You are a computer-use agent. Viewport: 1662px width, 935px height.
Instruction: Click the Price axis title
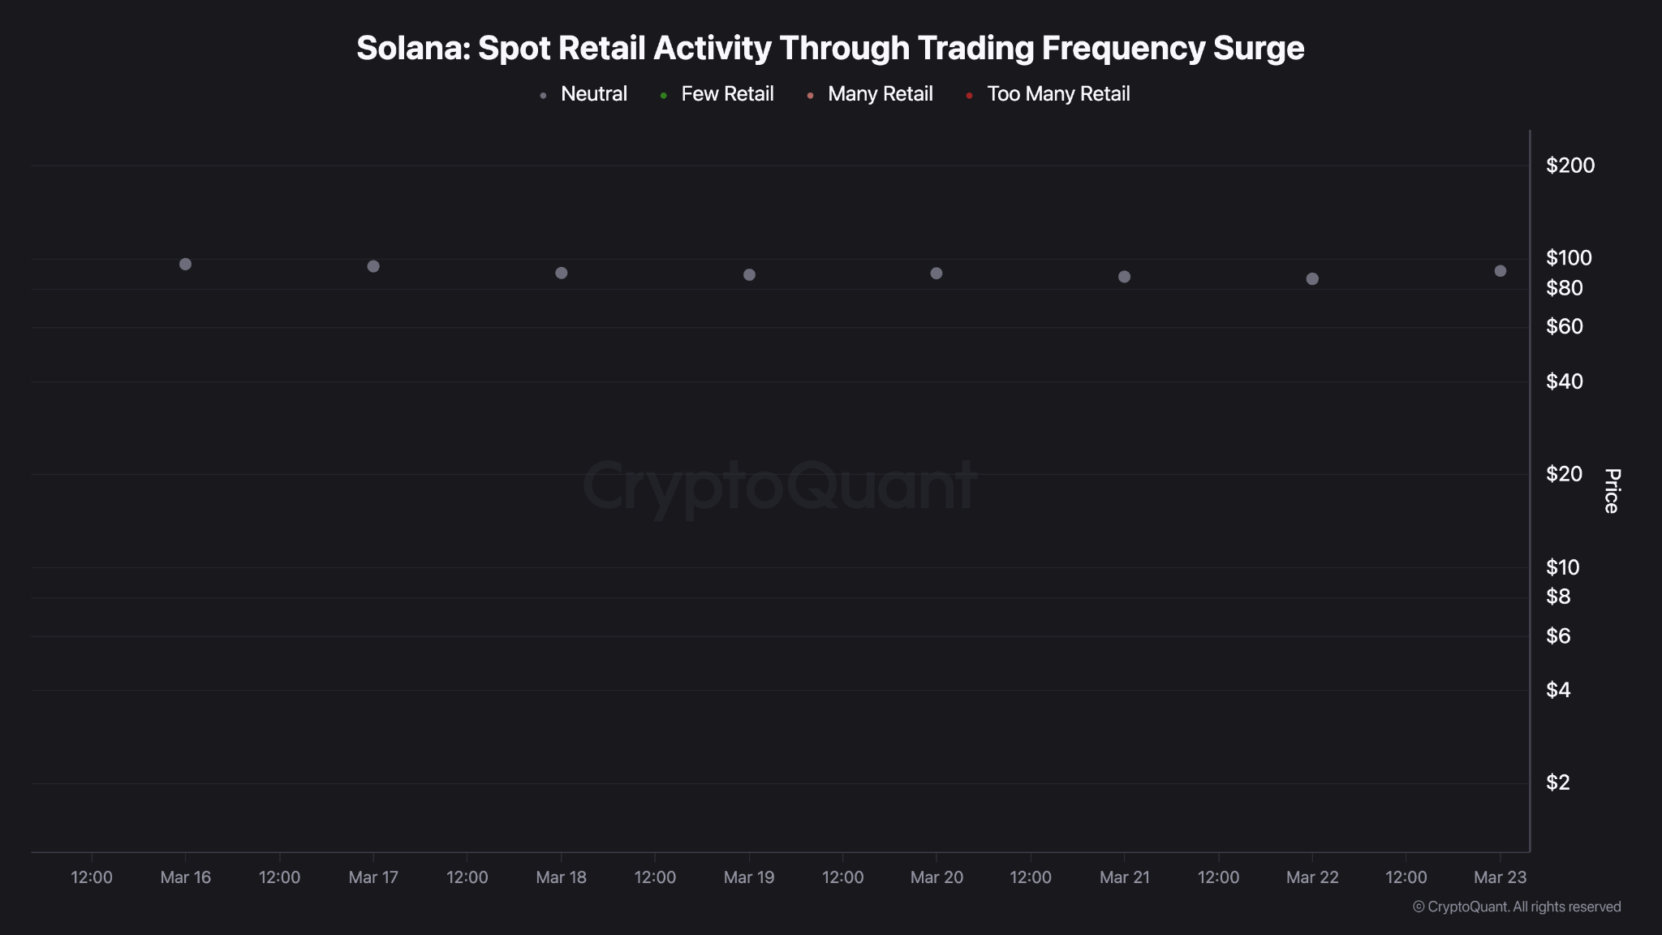click(x=1612, y=490)
